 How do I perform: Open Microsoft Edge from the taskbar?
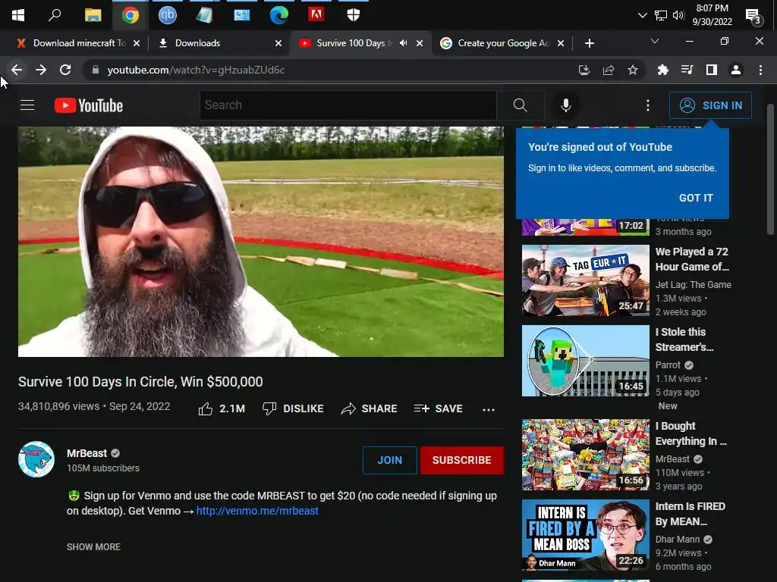tap(279, 15)
